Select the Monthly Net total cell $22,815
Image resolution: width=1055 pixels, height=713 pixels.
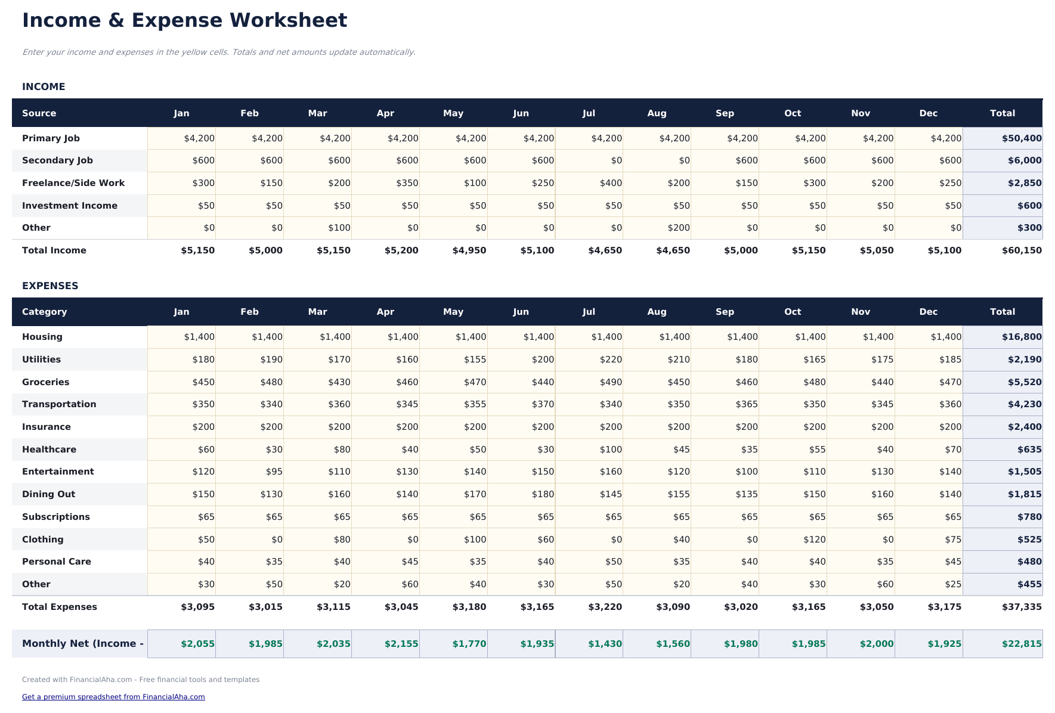pyautogui.click(x=1017, y=643)
